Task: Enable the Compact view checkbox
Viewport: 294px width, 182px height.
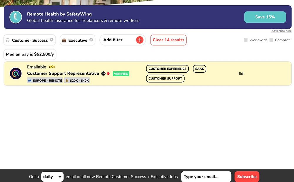Action: 271,40
